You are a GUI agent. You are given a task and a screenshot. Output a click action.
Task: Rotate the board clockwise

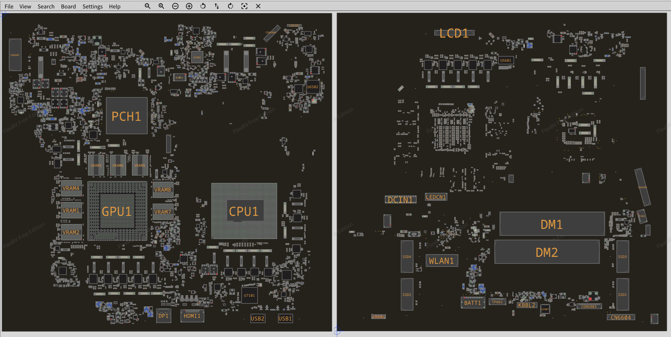tap(231, 6)
